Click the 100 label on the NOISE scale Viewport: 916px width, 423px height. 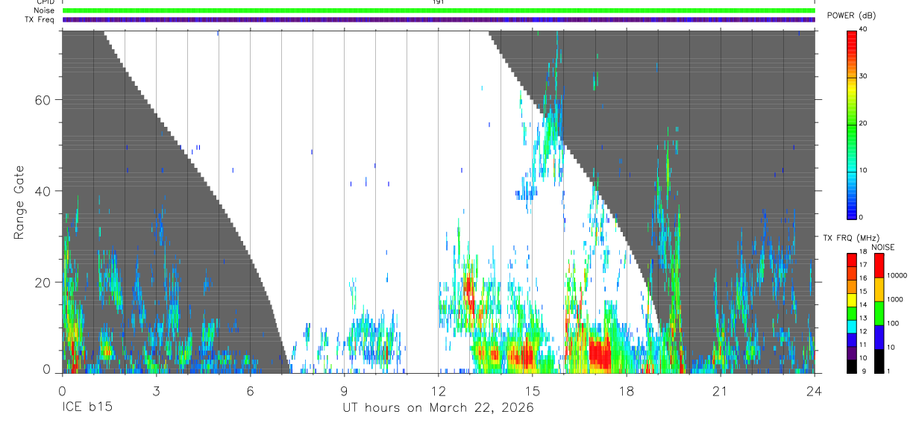tap(893, 324)
